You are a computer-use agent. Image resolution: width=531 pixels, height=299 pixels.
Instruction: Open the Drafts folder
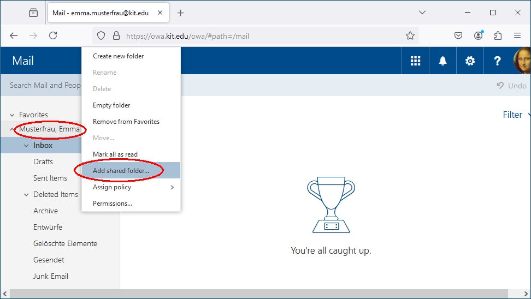point(43,162)
